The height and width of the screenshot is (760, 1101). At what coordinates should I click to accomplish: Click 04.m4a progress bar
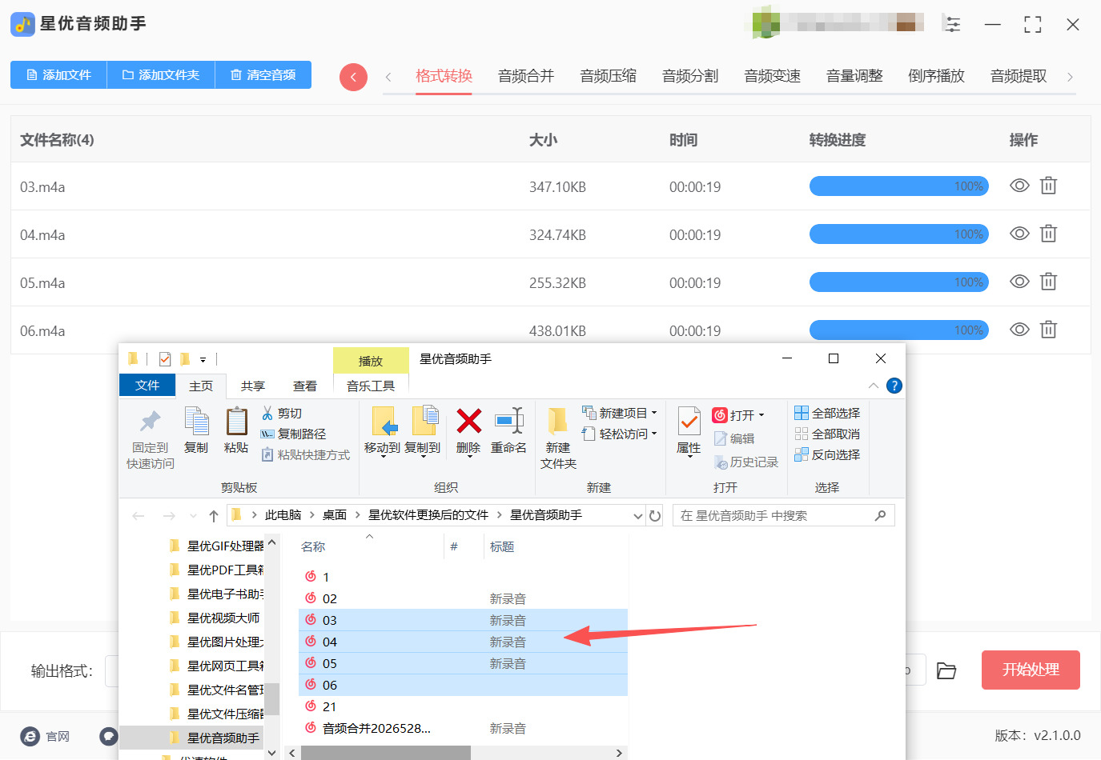(x=899, y=234)
